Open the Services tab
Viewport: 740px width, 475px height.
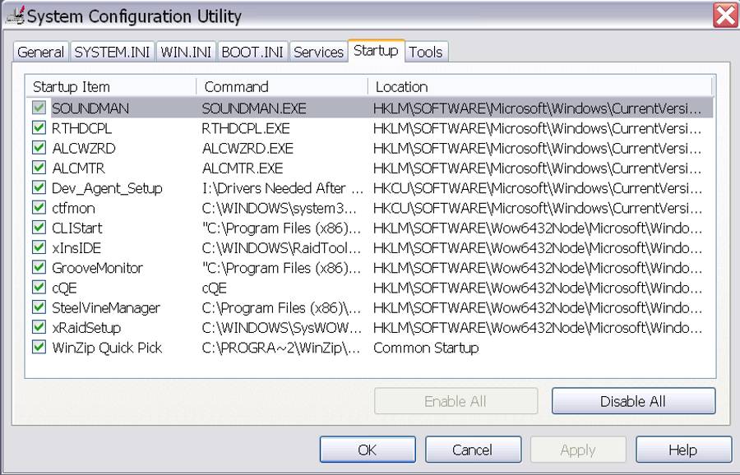coord(318,52)
